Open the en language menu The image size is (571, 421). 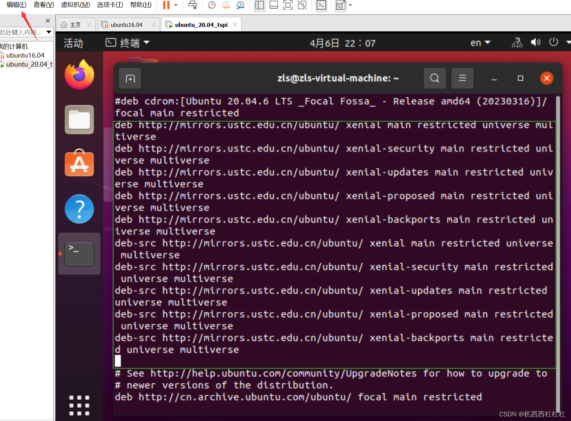480,42
